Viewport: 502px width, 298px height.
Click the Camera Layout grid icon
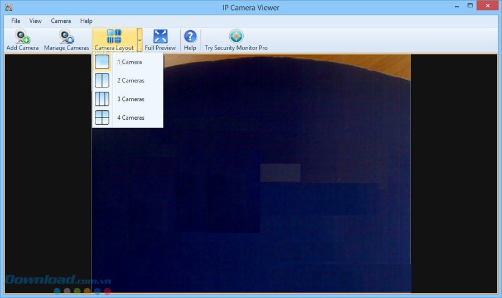114,37
